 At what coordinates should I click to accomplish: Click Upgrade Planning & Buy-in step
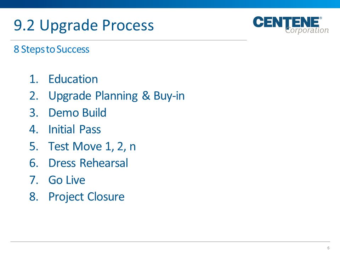(117, 96)
